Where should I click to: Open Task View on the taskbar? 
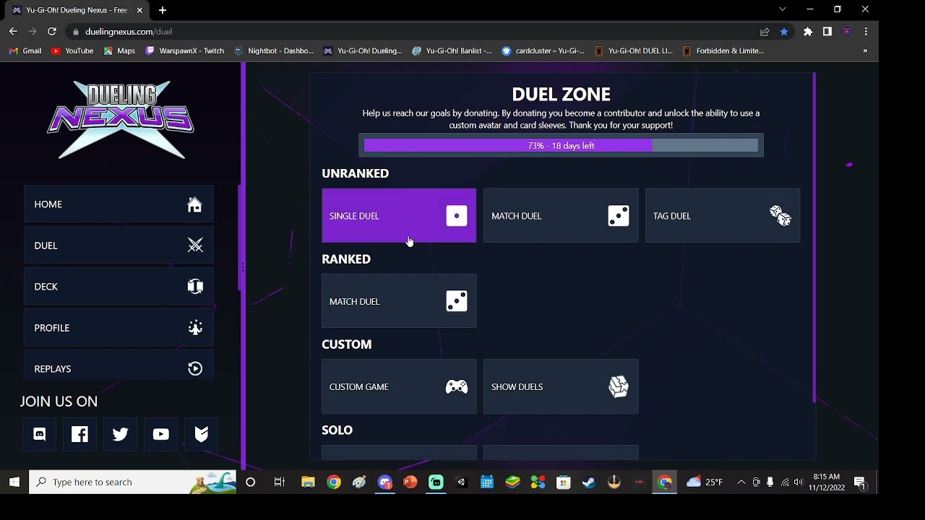[x=280, y=482]
